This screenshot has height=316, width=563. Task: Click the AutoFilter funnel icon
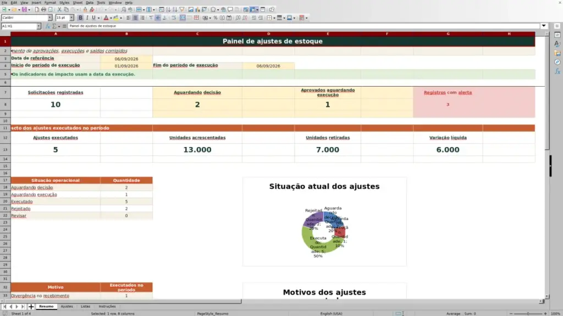[x=181, y=10]
